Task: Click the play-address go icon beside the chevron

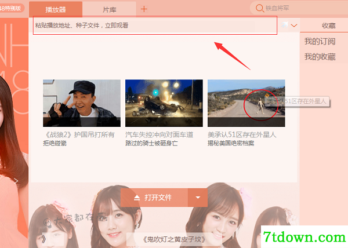Action: click(284, 25)
